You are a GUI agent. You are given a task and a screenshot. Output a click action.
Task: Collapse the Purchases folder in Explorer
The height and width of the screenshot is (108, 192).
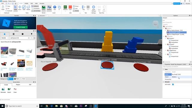click(x=164, y=36)
